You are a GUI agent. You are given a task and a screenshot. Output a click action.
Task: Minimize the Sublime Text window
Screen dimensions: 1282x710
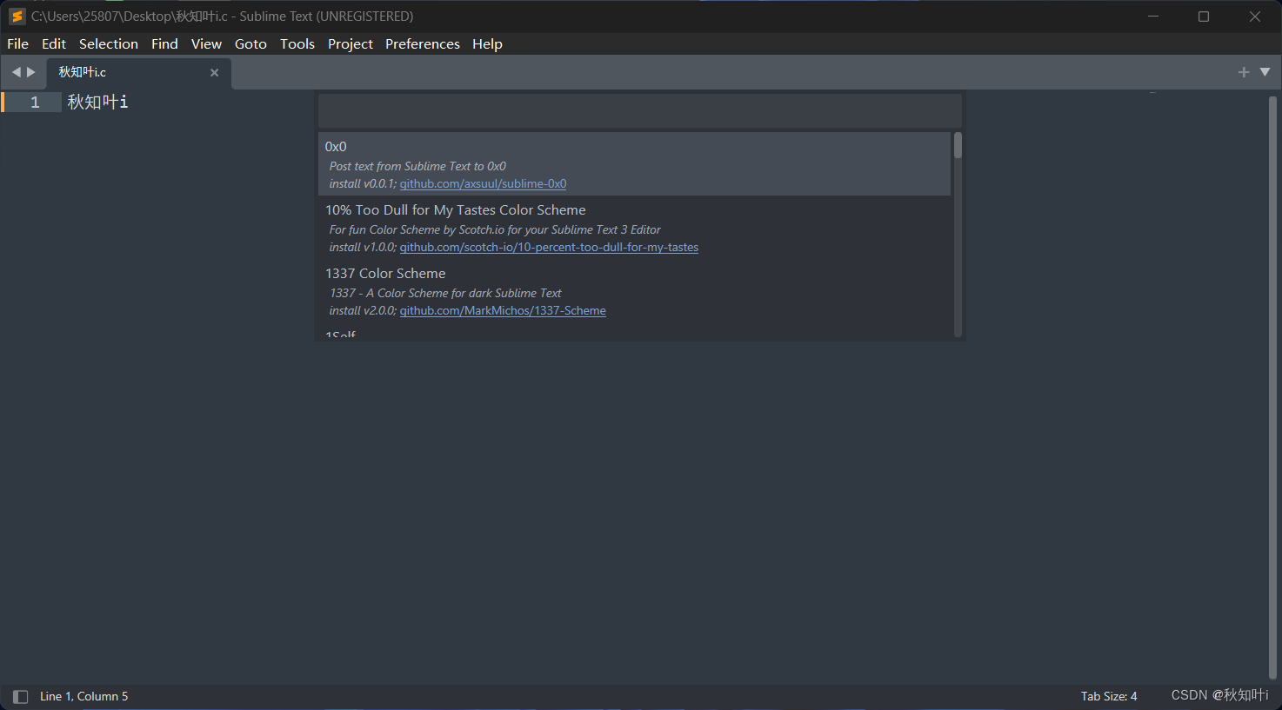[1153, 17]
